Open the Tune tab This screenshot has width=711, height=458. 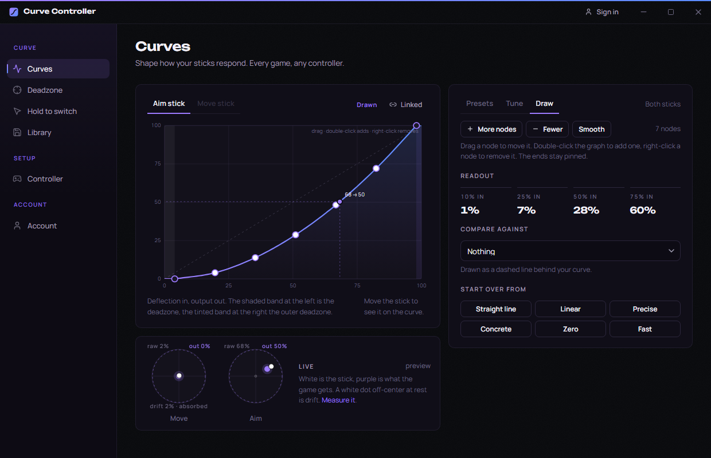tap(514, 104)
